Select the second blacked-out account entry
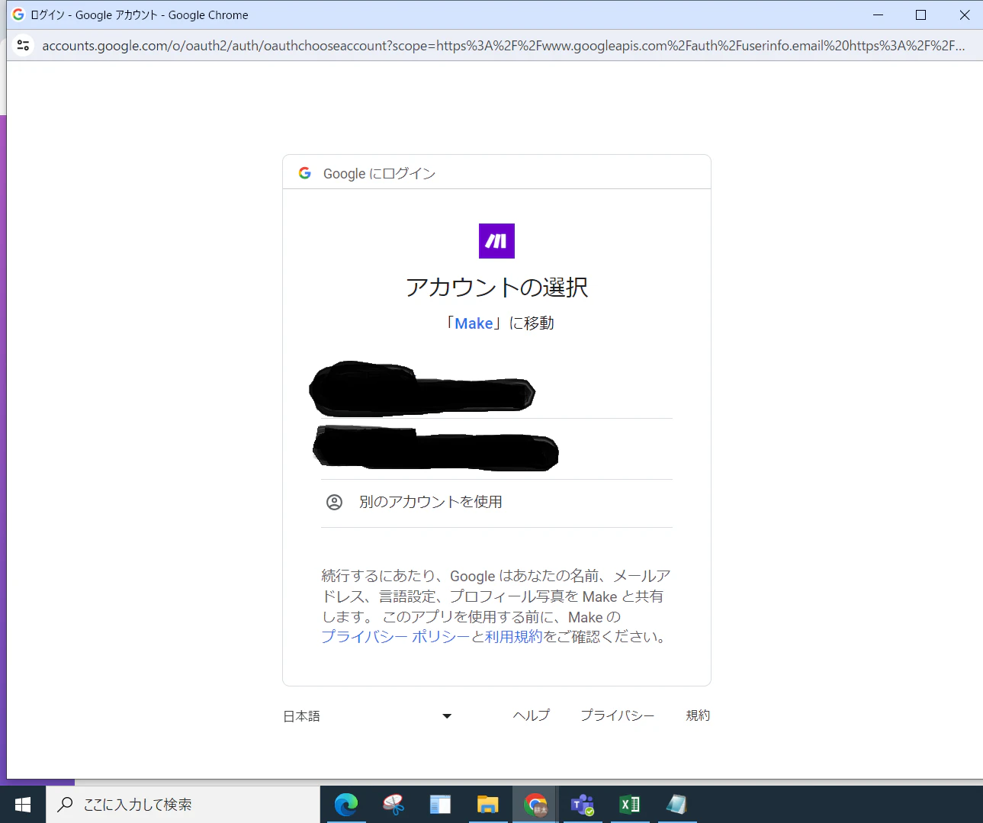 click(496, 449)
